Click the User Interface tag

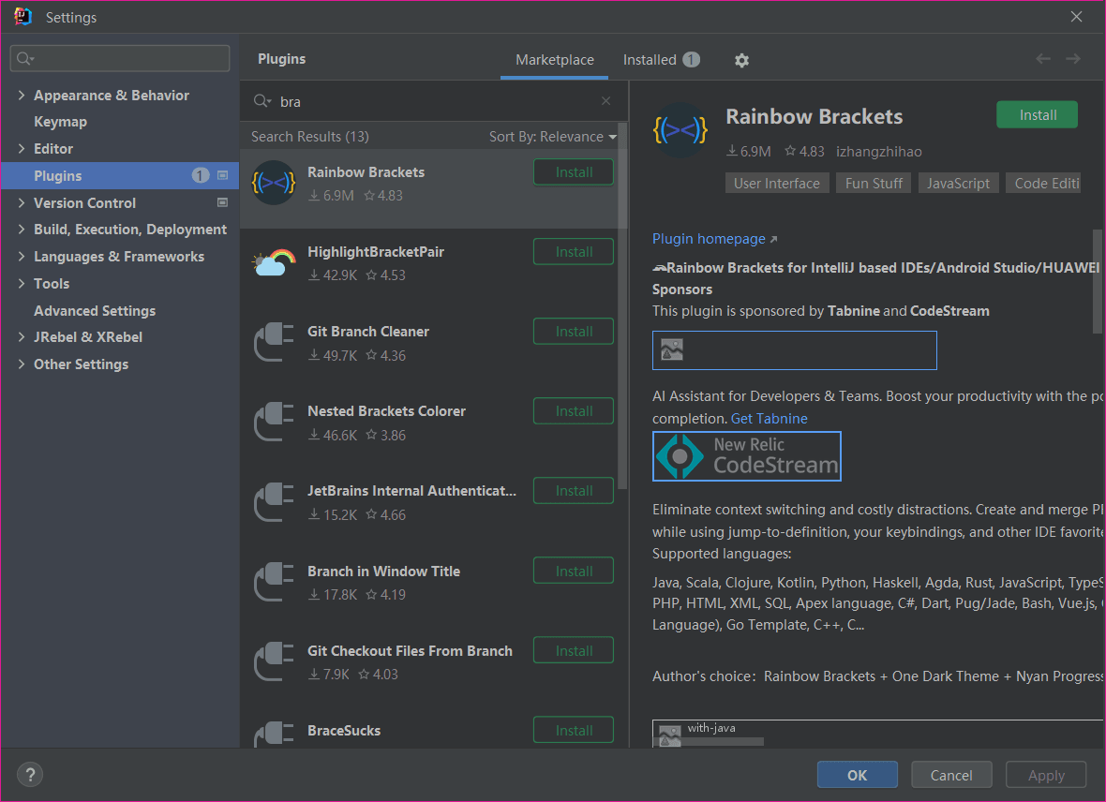coord(777,184)
